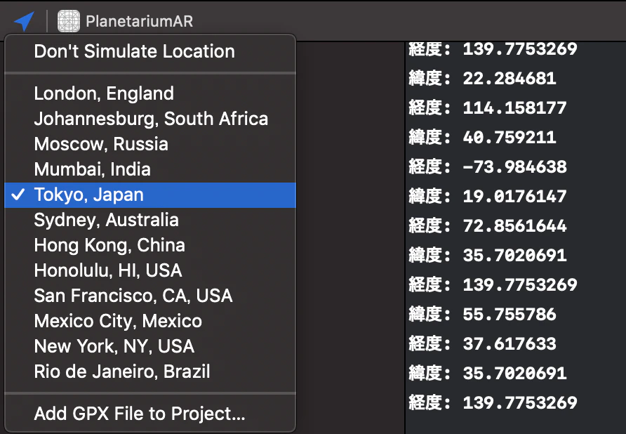Click console value 40.759211

click(510, 138)
